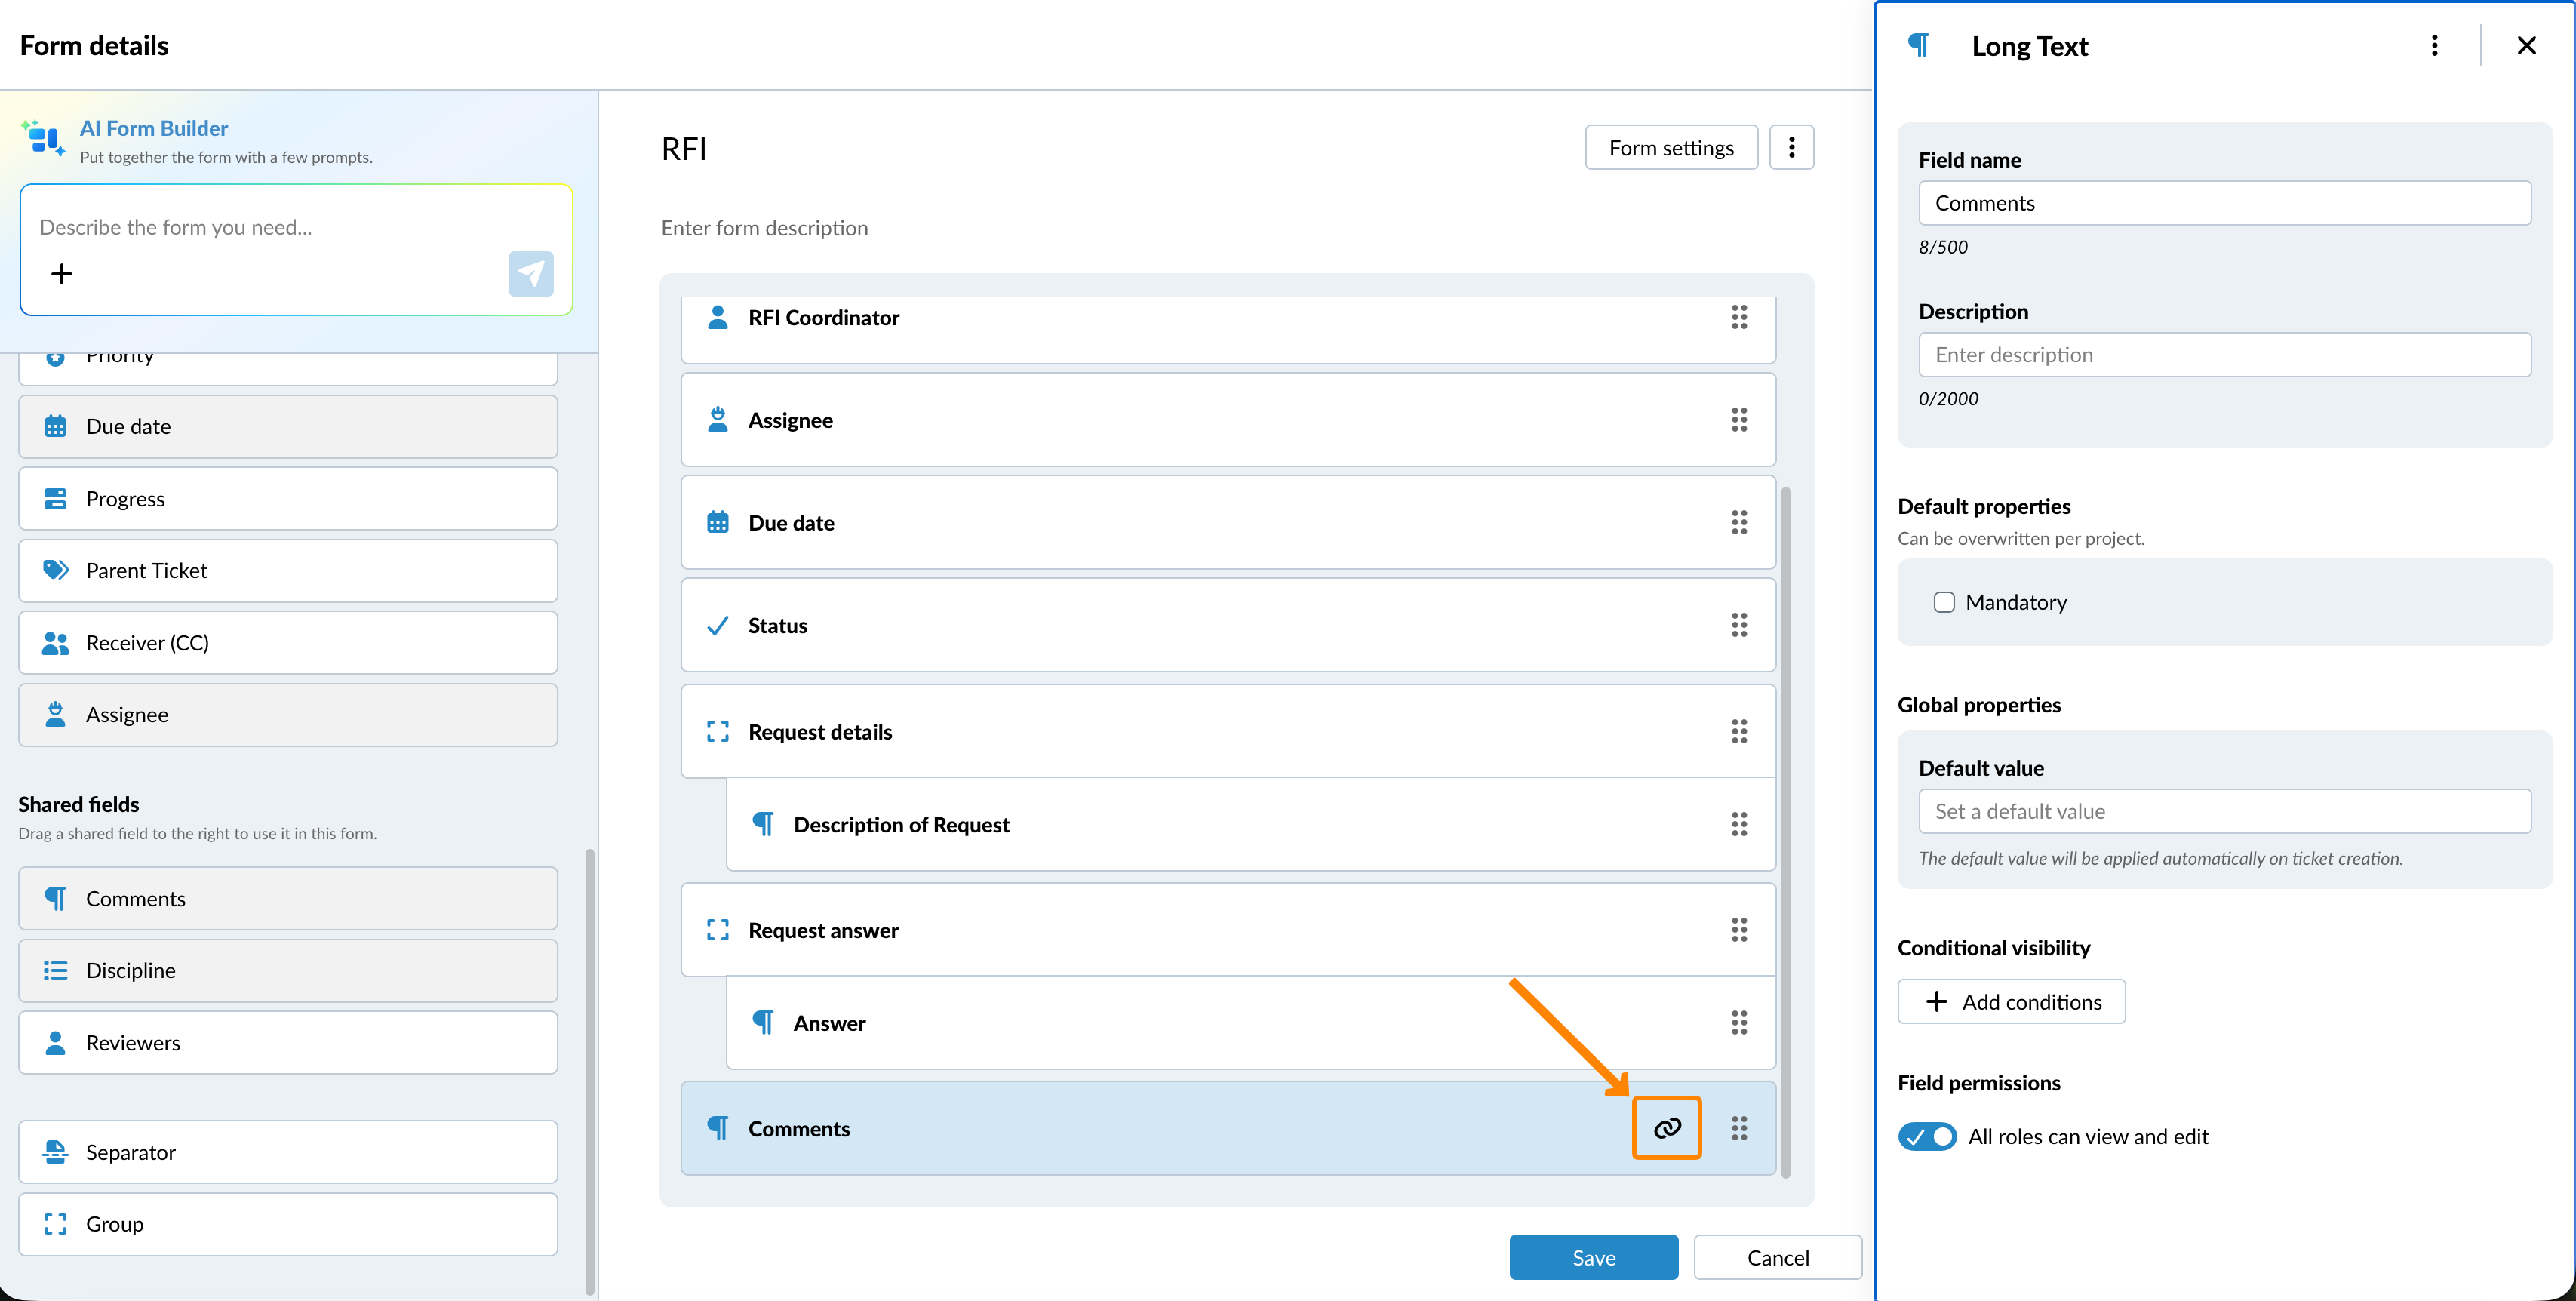Click the Description input in Long Text panel
The image size is (2576, 1301).
(x=2224, y=355)
